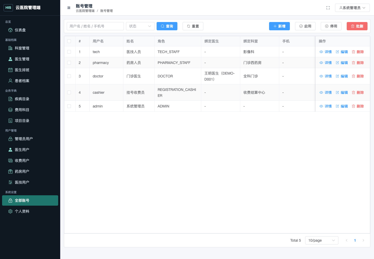Click the 停用 disable button
Image resolution: width=374 pixels, height=259 pixels.
point(331,26)
